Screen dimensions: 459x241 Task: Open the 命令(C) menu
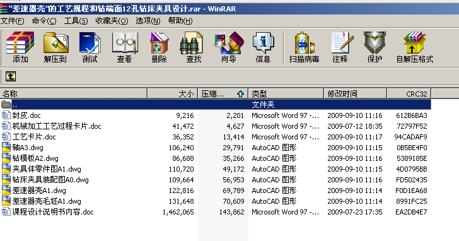[x=44, y=21]
